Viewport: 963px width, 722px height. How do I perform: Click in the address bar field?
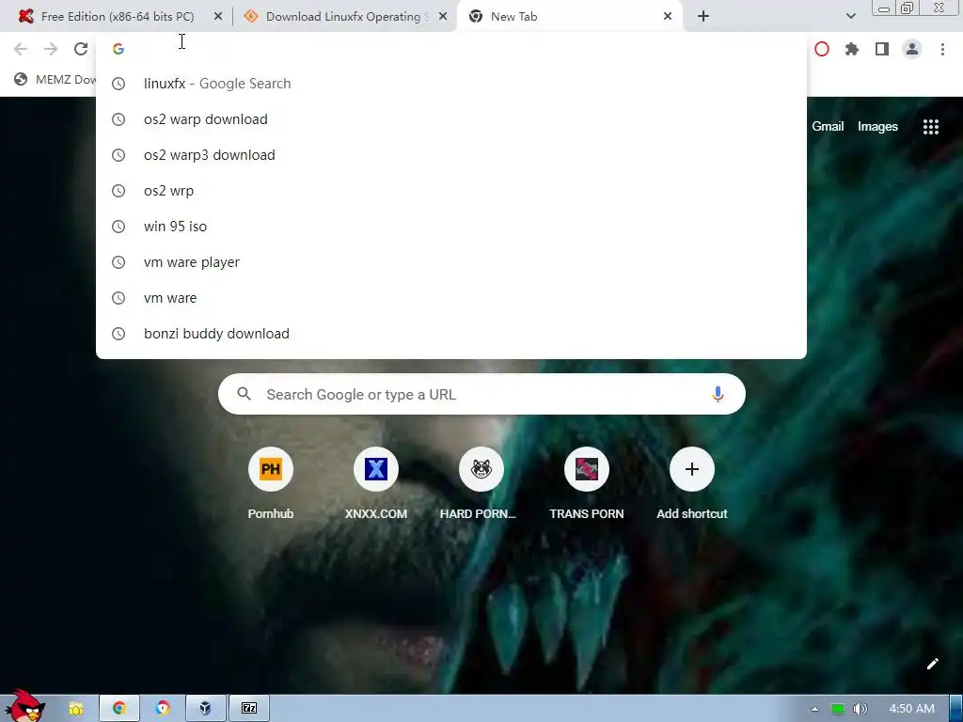450,49
